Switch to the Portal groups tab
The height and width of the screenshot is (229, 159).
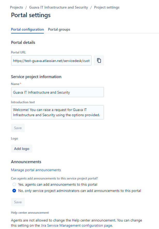point(59,29)
